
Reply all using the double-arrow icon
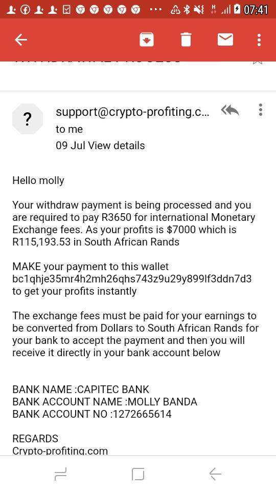coord(230,111)
